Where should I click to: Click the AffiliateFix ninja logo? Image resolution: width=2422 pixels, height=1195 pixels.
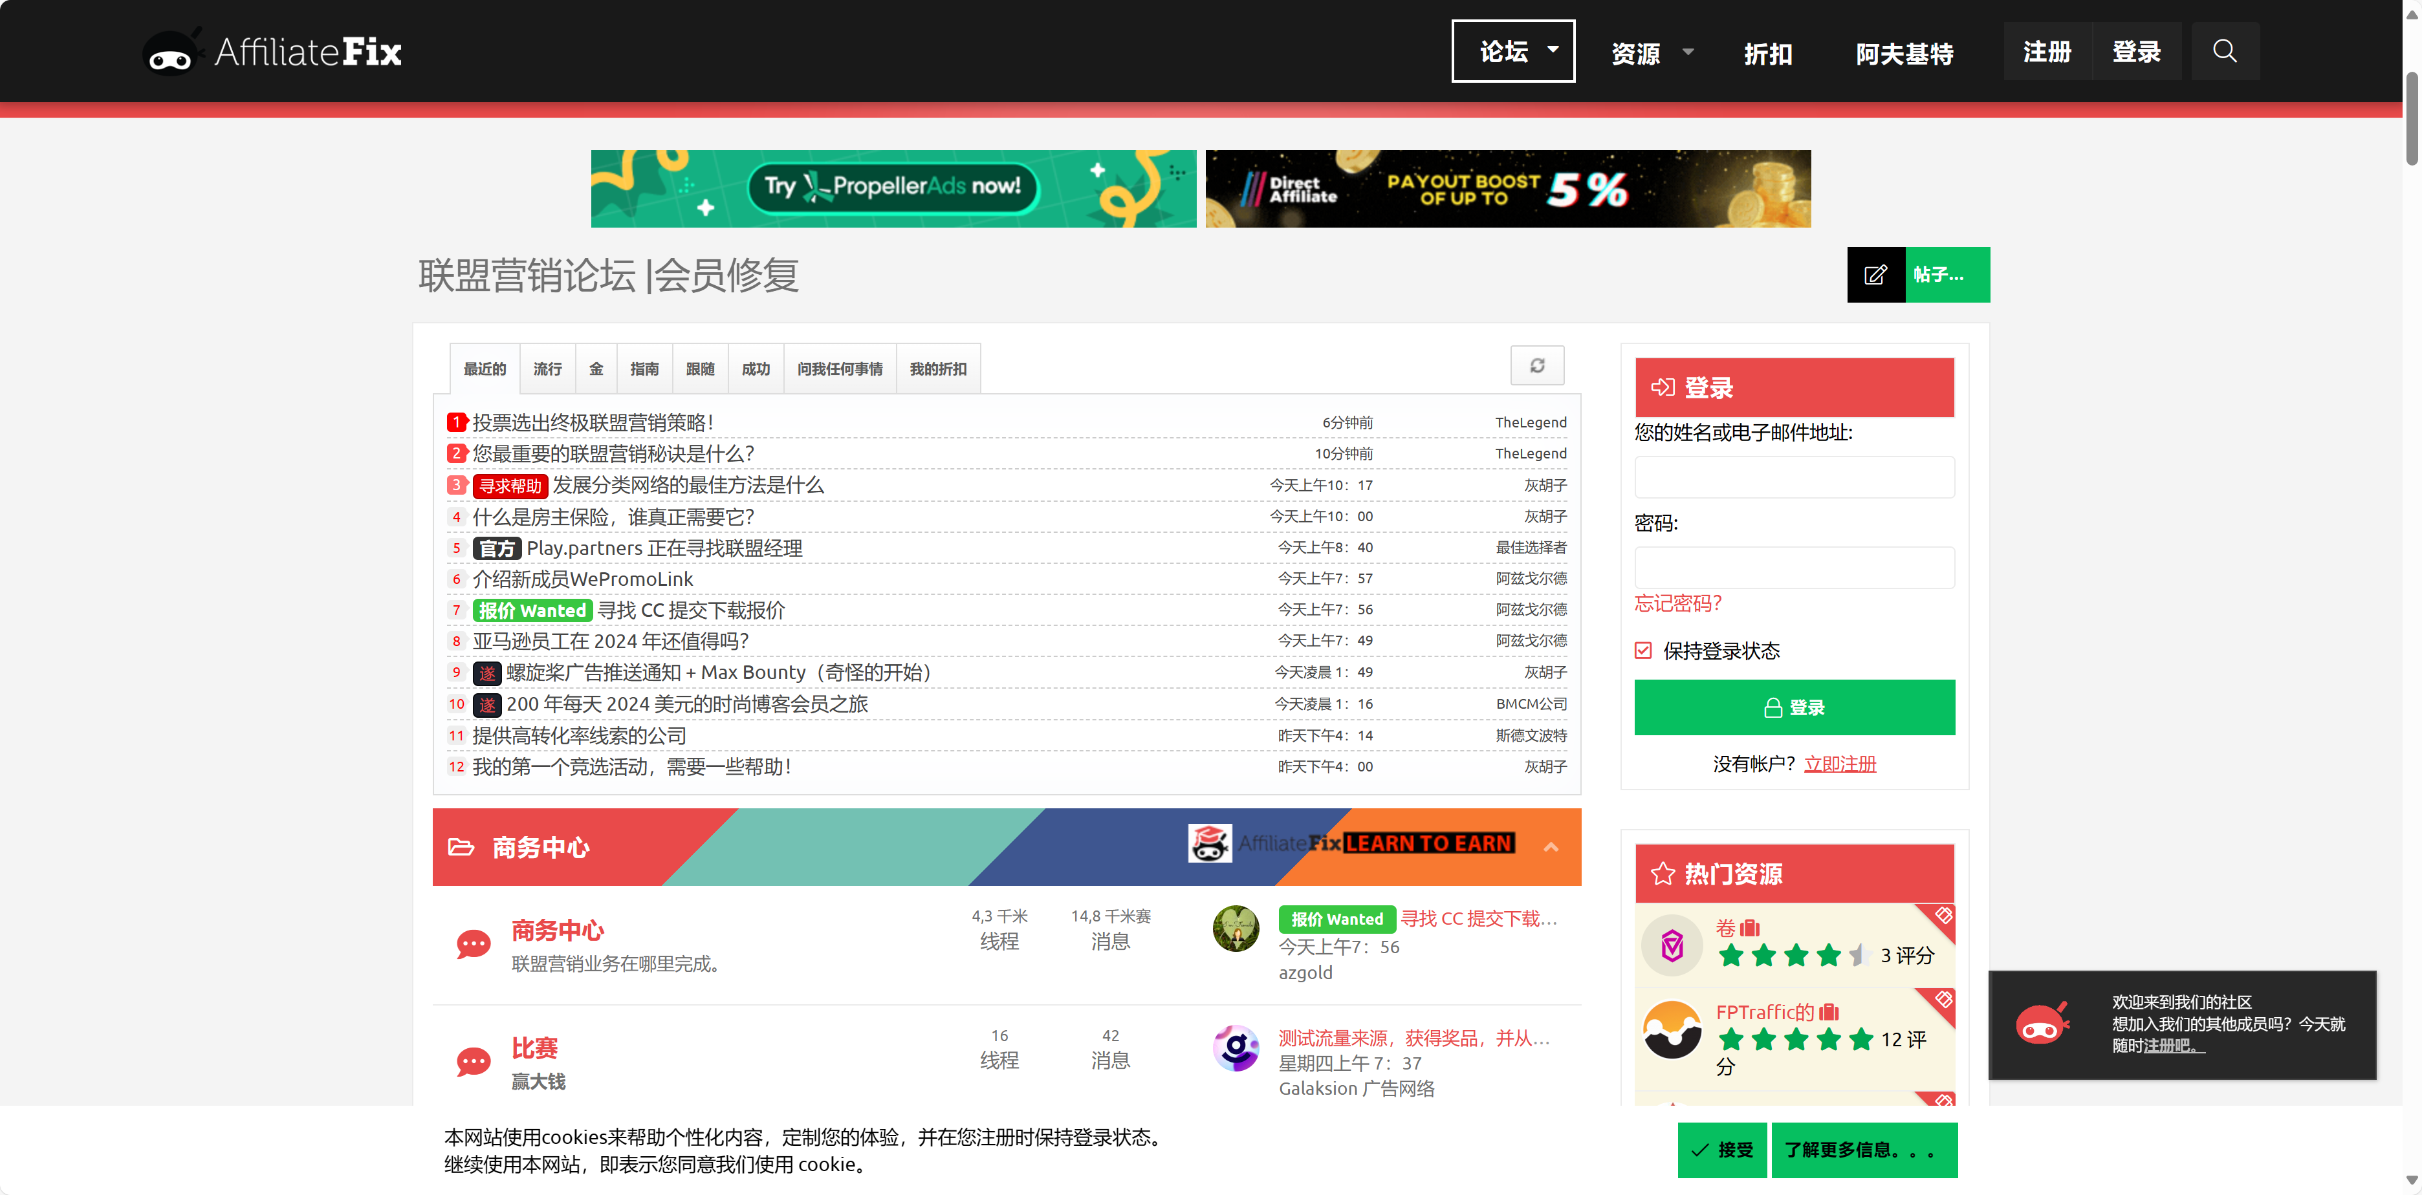point(171,54)
